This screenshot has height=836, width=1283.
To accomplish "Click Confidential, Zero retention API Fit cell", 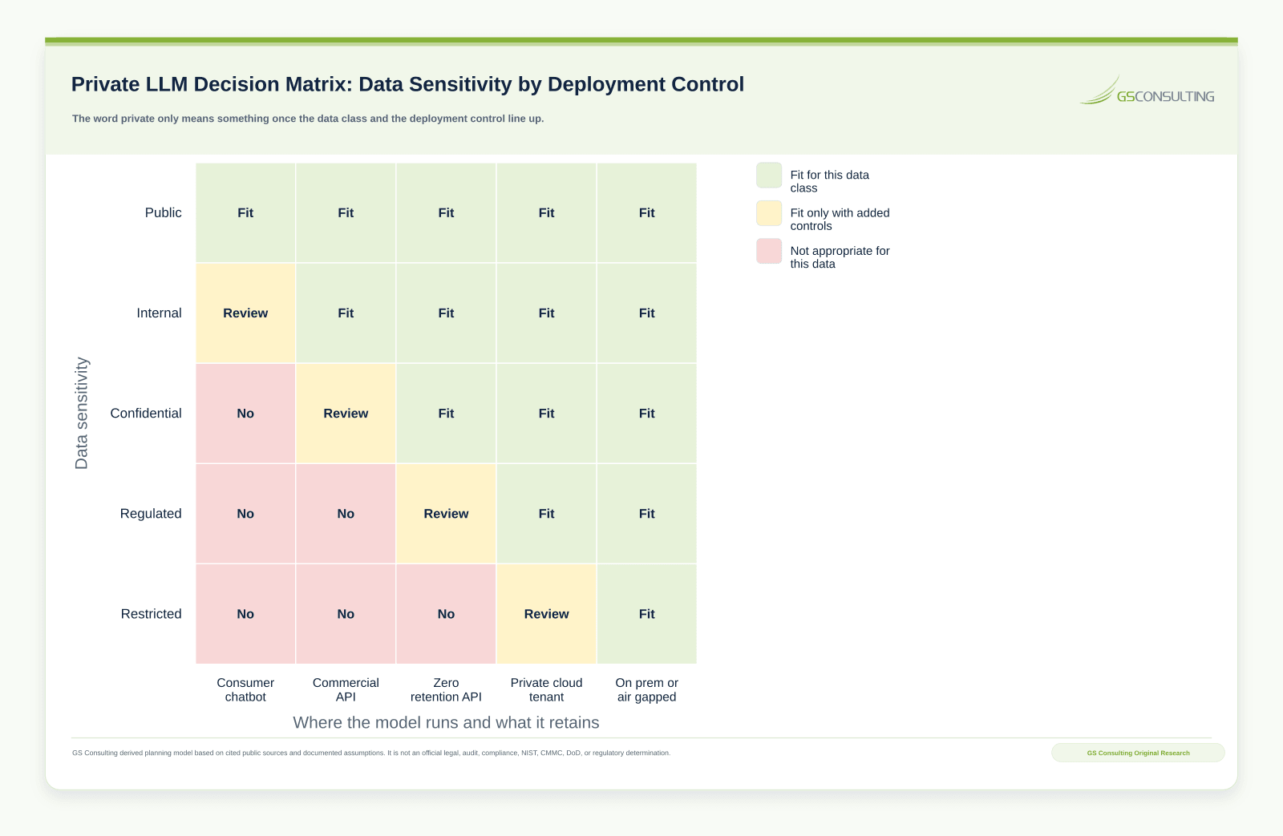I will pos(446,414).
